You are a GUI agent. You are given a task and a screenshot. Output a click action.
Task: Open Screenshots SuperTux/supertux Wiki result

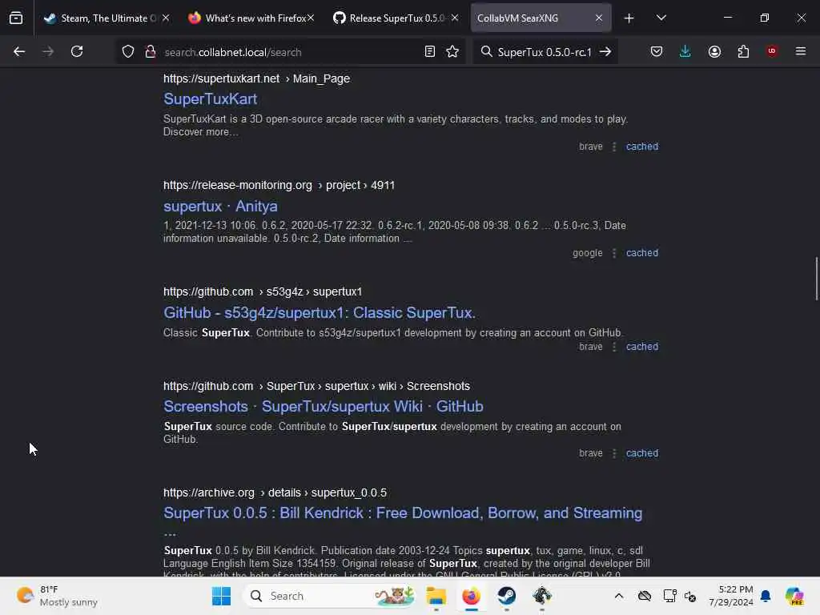(x=324, y=406)
